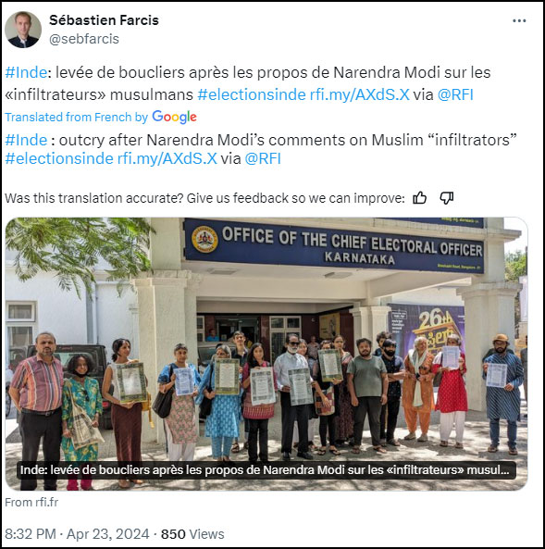Click the Google logo in translation notice
The width and height of the screenshot is (545, 549).
click(174, 117)
